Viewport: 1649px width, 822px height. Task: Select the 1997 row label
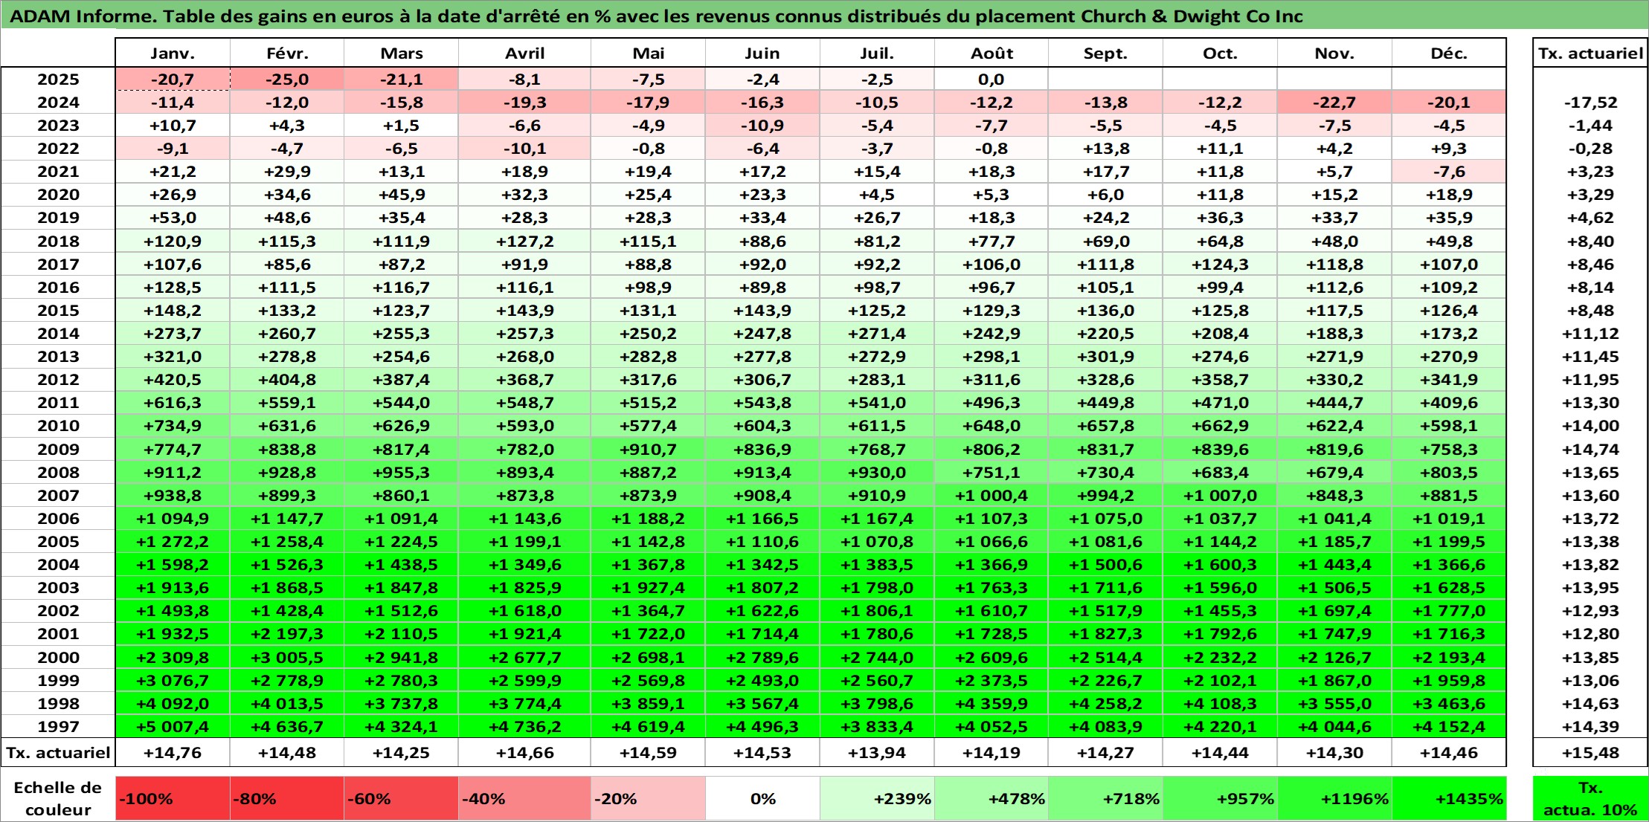pyautogui.click(x=58, y=726)
